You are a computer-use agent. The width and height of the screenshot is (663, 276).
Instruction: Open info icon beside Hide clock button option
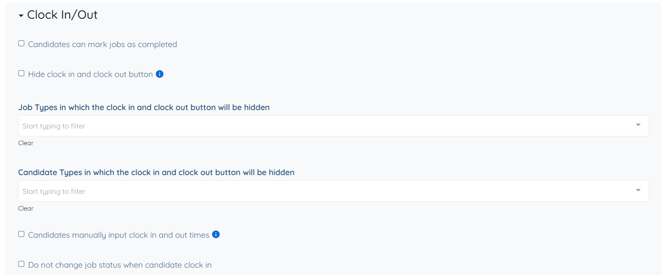click(159, 74)
